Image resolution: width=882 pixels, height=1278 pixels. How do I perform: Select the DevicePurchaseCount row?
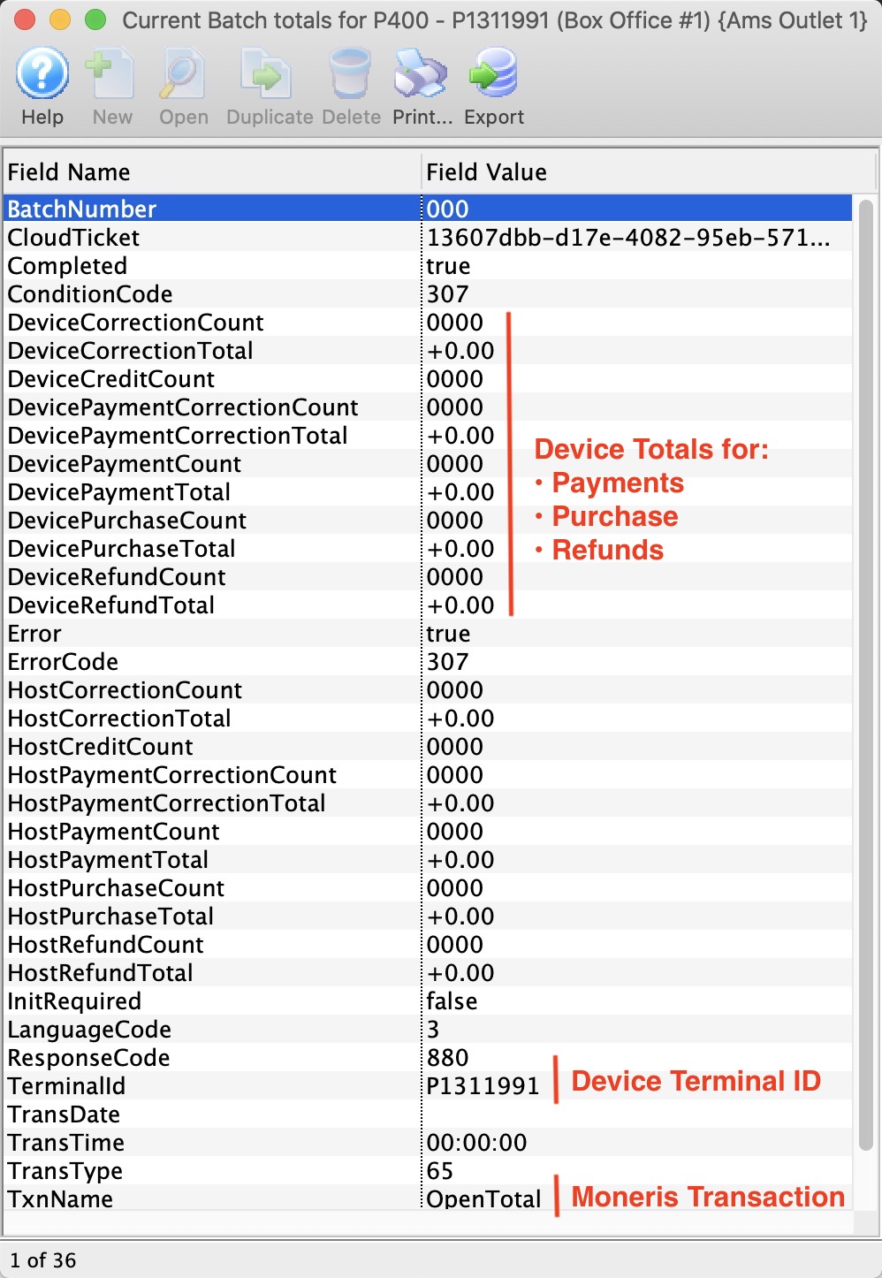coord(428,520)
